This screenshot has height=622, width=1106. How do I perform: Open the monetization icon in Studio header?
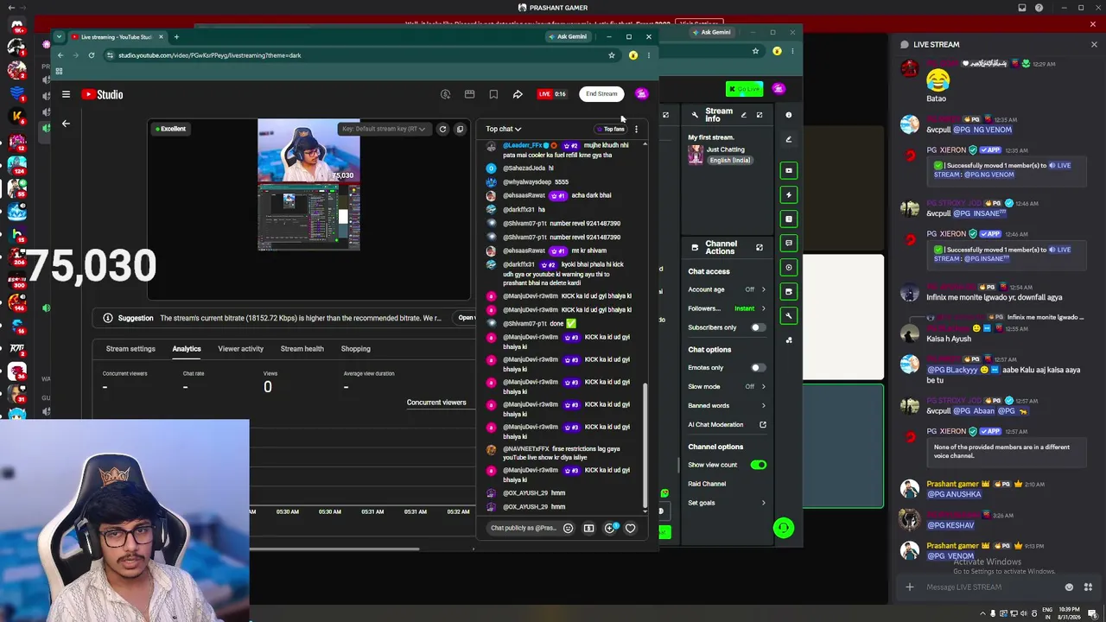click(446, 94)
